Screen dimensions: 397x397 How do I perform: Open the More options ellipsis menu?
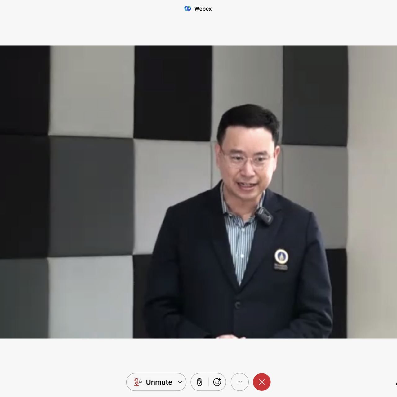(239, 382)
